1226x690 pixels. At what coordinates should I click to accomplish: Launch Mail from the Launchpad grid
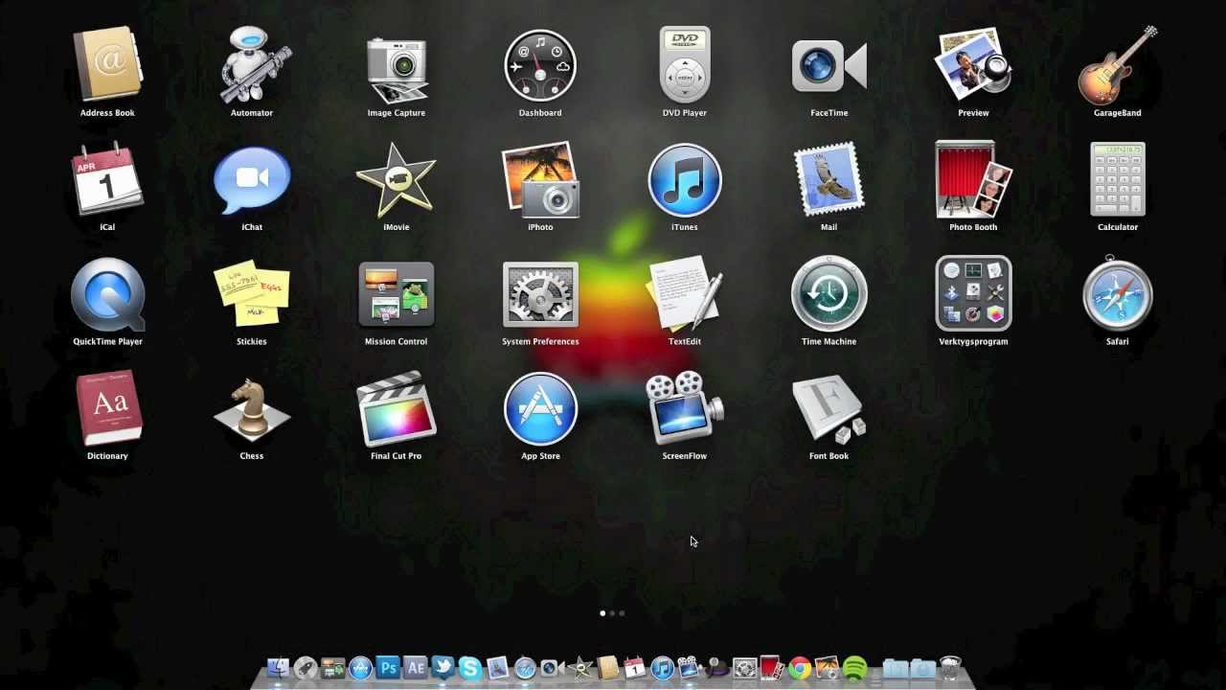tap(829, 179)
